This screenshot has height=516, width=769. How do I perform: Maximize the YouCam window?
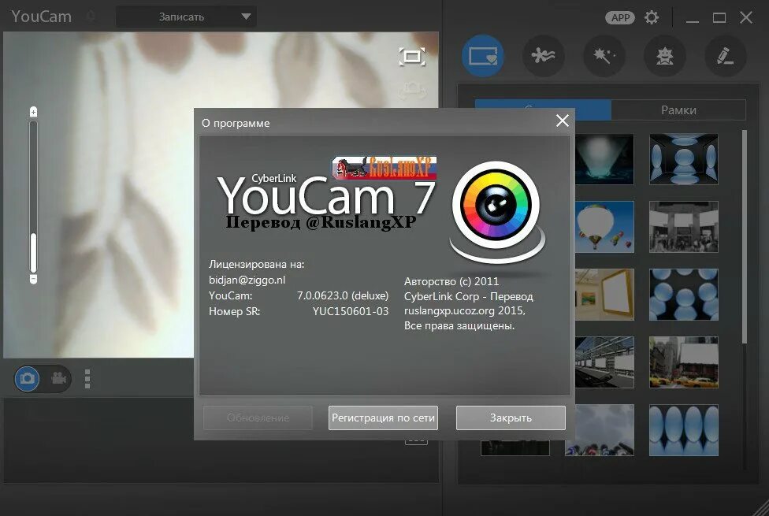click(x=719, y=17)
